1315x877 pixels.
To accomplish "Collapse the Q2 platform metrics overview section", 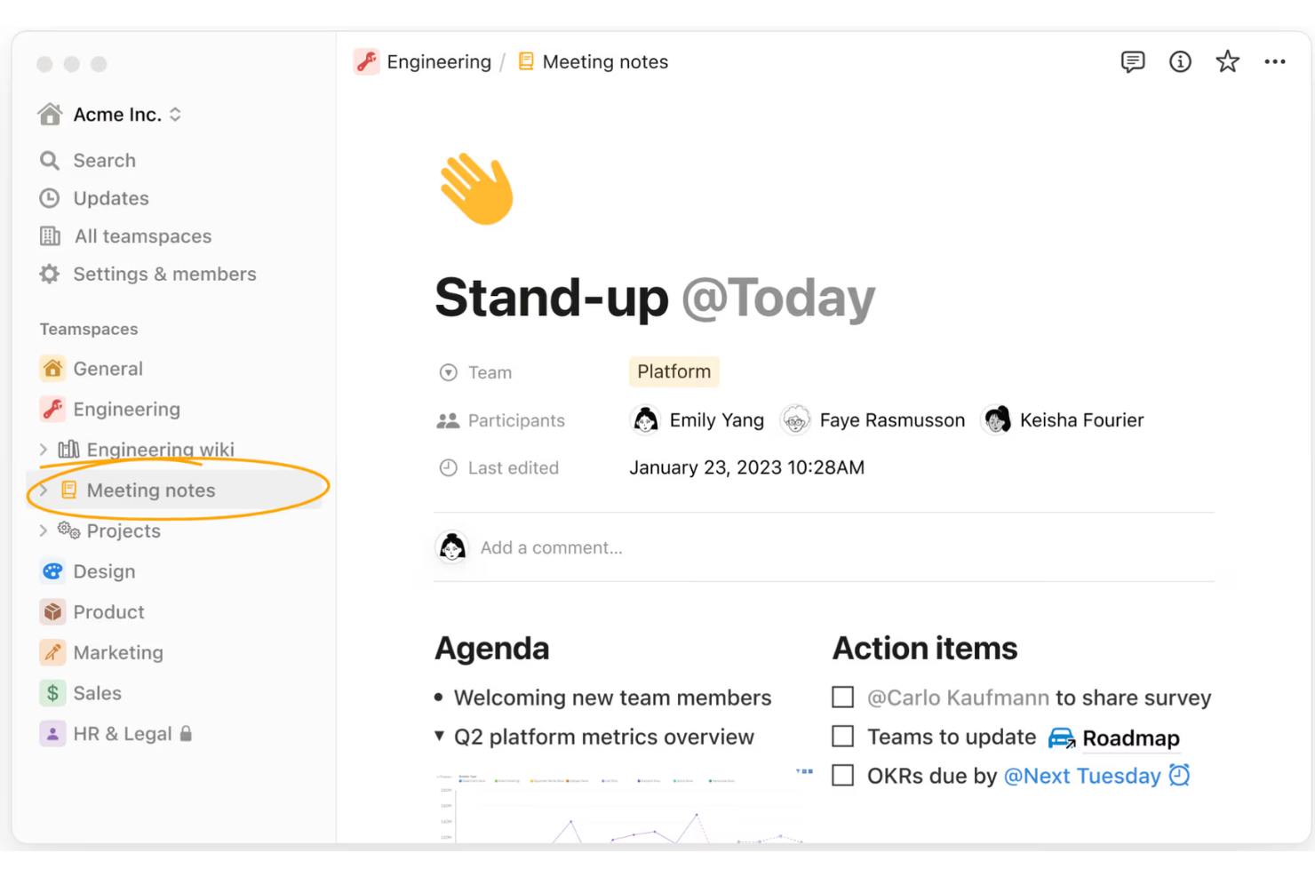I will [x=439, y=736].
